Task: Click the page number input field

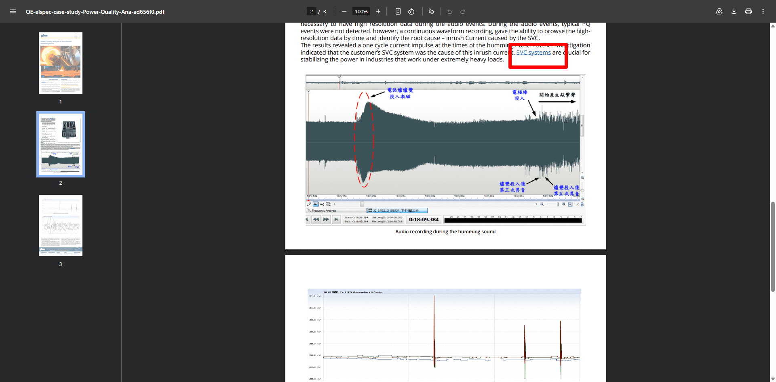Action: pyautogui.click(x=312, y=11)
